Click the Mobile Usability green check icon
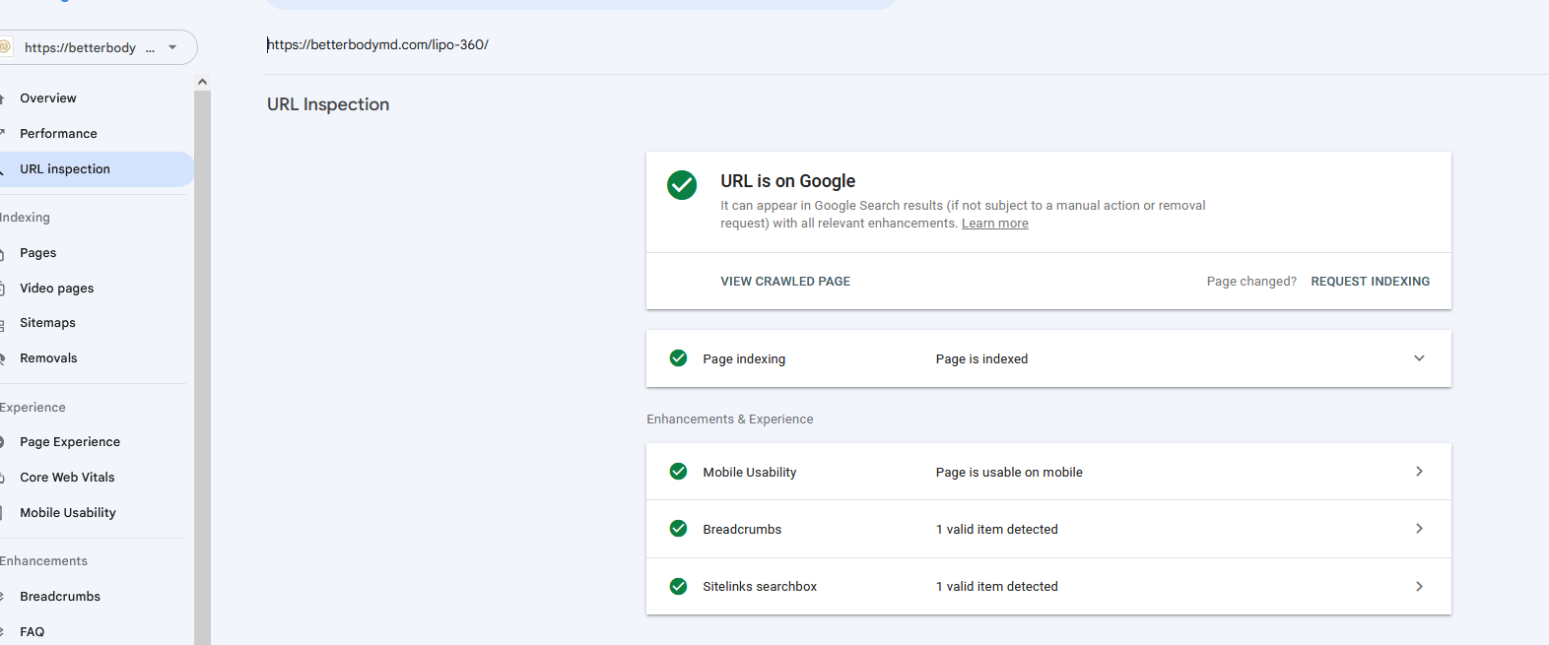Image resolution: width=1549 pixels, height=645 pixels. [x=678, y=472]
